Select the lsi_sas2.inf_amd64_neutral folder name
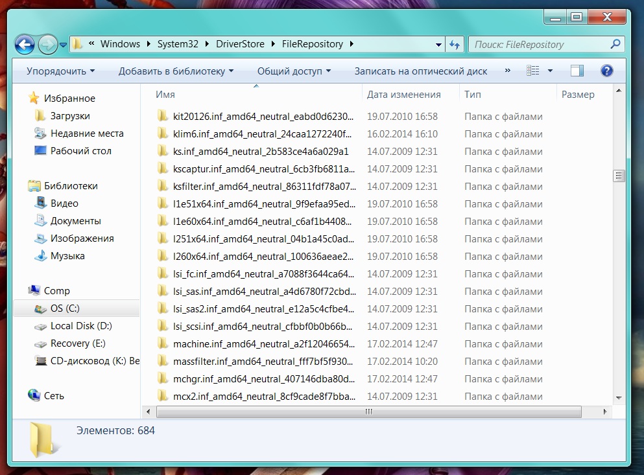Screen dimensions: 644x475 (x=263, y=308)
